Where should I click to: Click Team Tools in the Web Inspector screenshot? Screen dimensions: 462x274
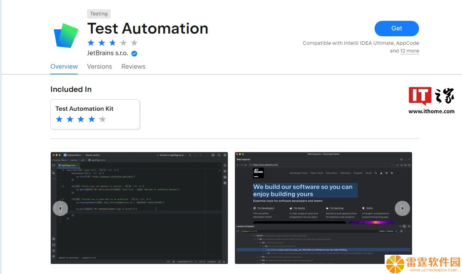coord(317,173)
